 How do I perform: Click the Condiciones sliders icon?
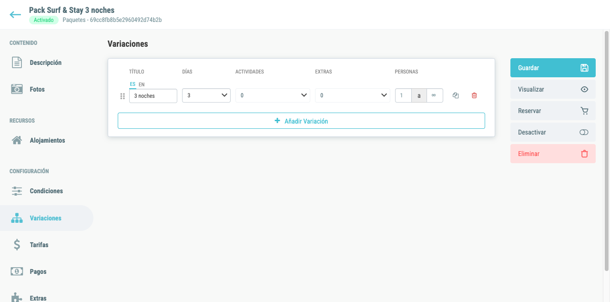(17, 191)
